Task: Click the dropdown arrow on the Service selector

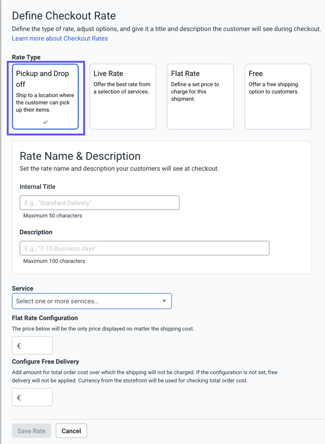Action: tap(164, 301)
